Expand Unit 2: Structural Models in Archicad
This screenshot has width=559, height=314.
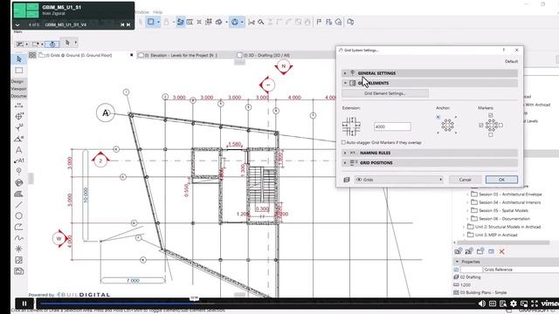[x=464, y=227]
